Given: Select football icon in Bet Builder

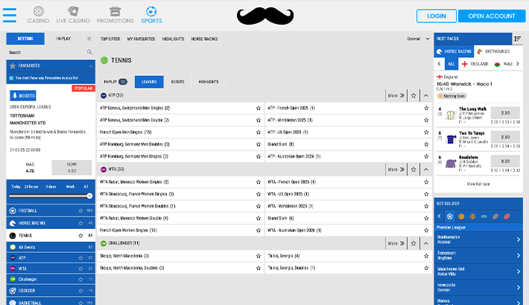Looking at the screenshot, I should tap(450, 216).
